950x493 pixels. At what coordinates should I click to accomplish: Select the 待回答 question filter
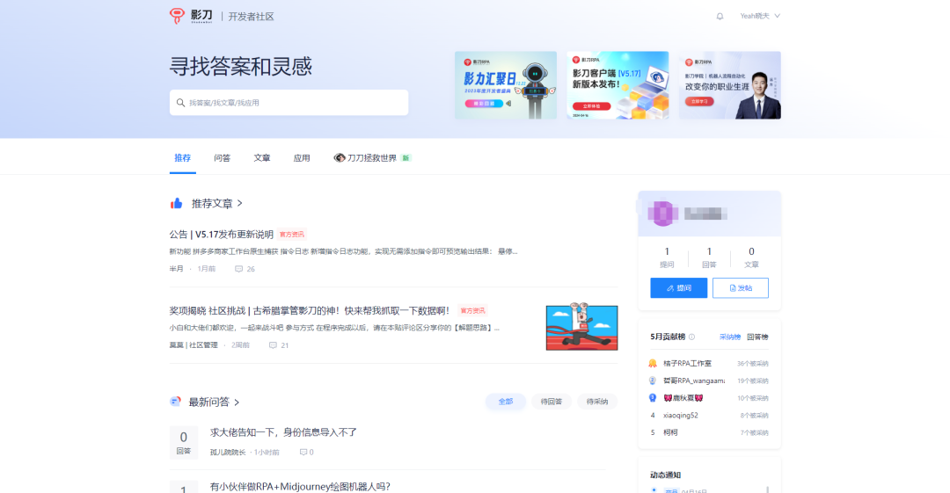tap(552, 402)
